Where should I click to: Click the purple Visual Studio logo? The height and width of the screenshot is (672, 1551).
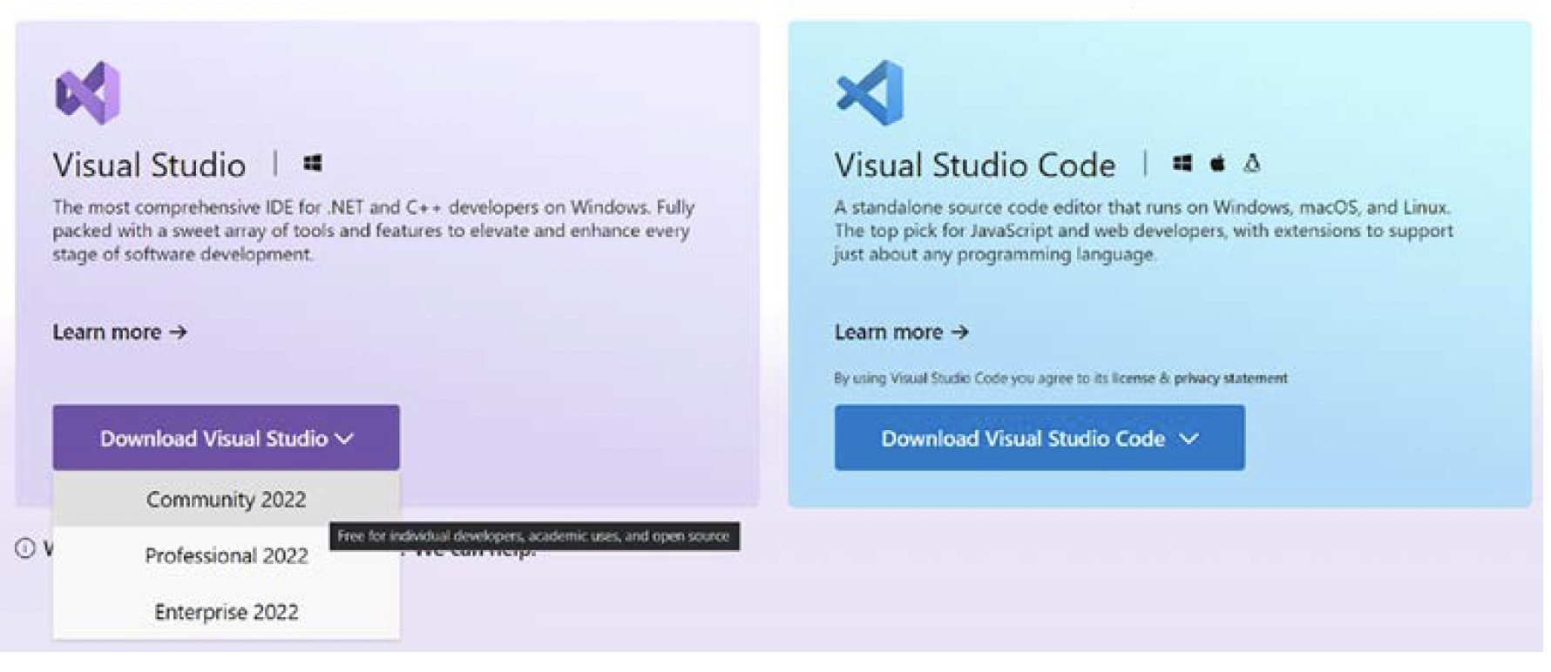88,92
